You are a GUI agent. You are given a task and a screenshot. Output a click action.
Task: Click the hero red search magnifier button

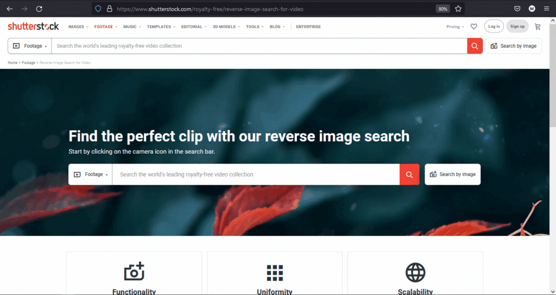[x=409, y=174]
